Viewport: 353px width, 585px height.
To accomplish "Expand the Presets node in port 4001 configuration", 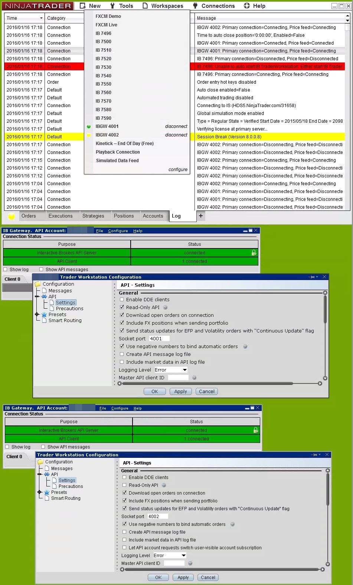I will 37,315.
